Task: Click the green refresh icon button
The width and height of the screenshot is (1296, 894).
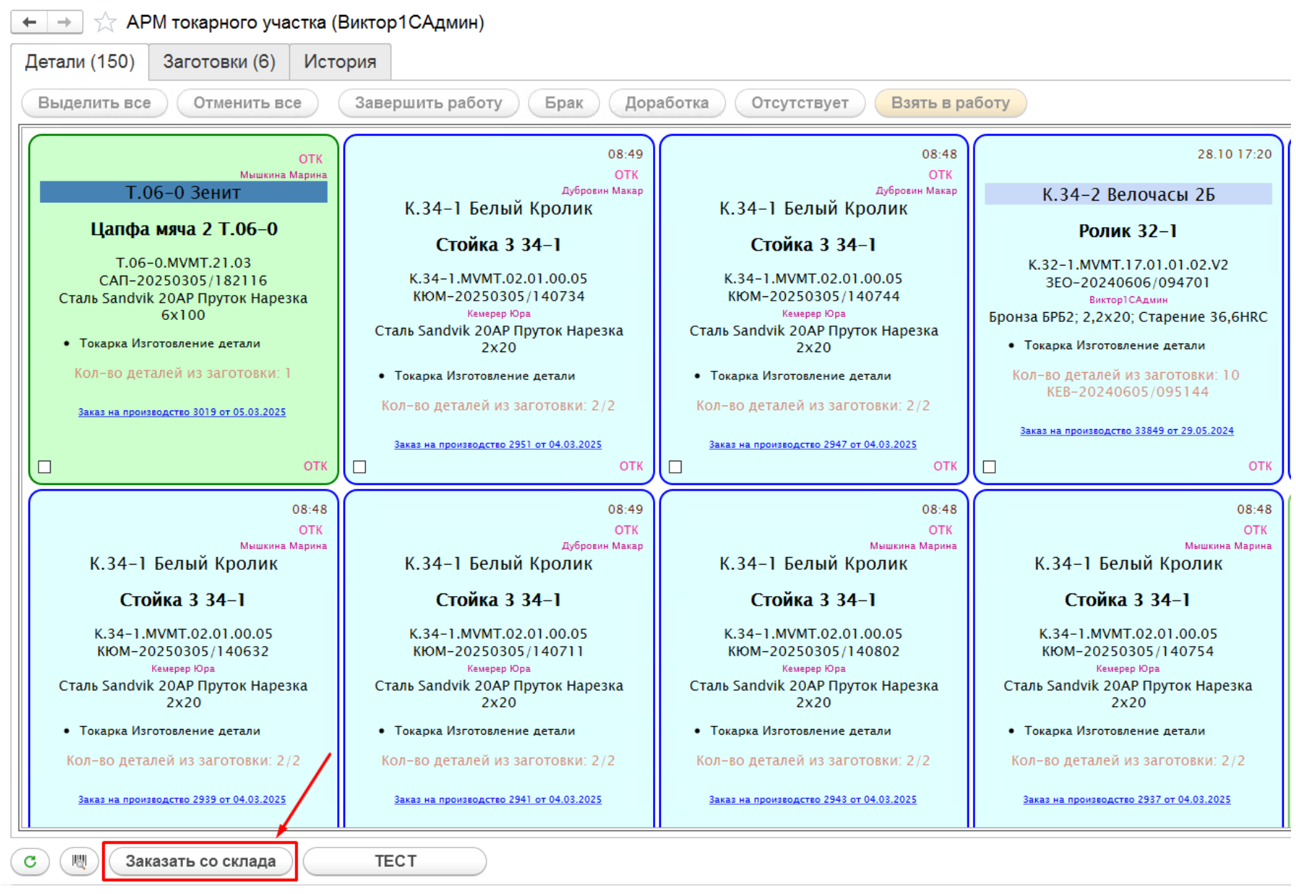Action: point(30,861)
